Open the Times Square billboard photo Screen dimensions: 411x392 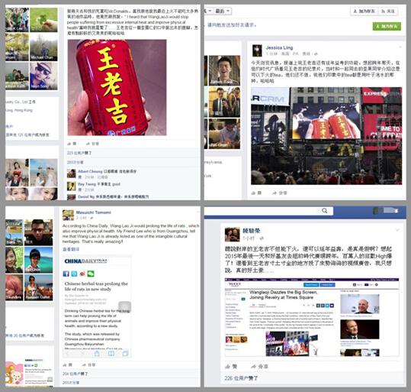tap(326, 136)
